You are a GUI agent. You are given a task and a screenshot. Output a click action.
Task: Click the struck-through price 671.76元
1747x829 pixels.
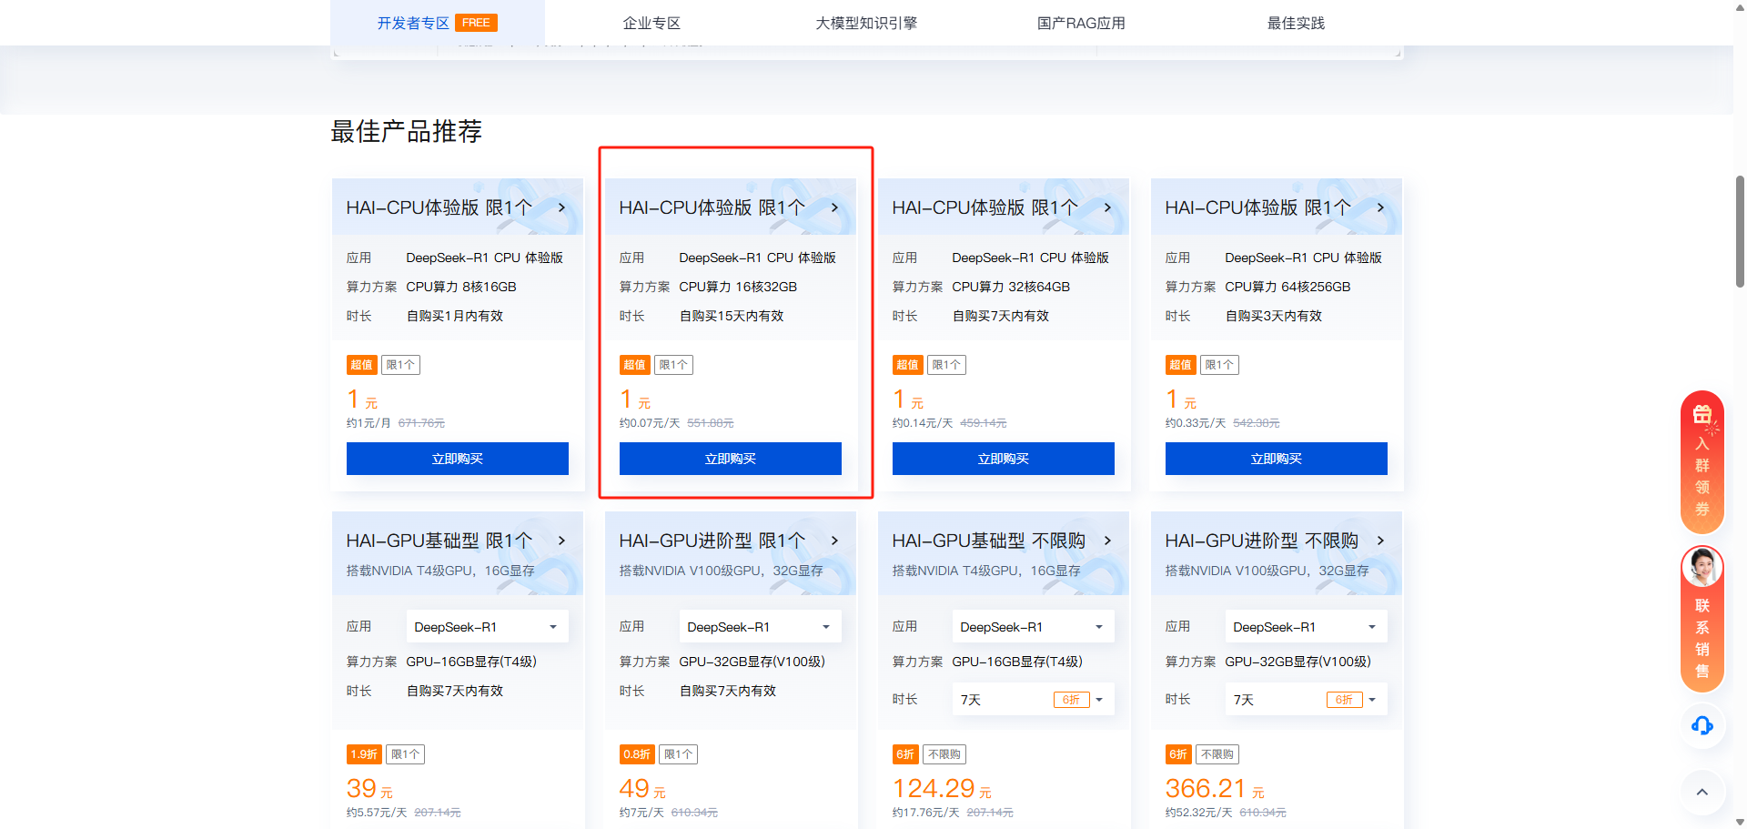pos(421,423)
